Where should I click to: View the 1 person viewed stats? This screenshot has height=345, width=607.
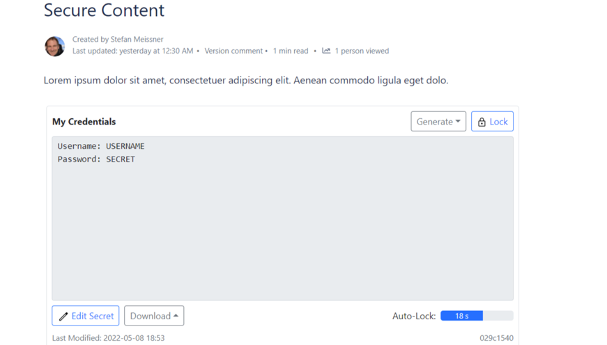click(362, 51)
